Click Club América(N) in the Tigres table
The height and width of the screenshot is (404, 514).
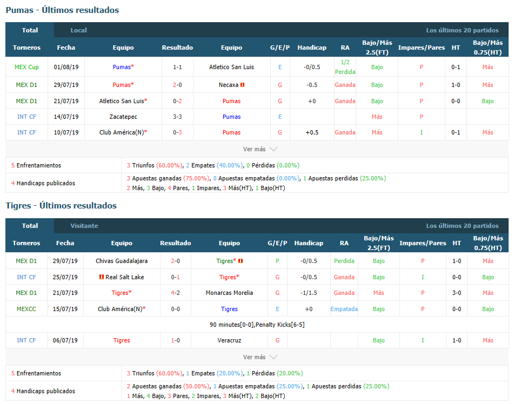pos(122,309)
